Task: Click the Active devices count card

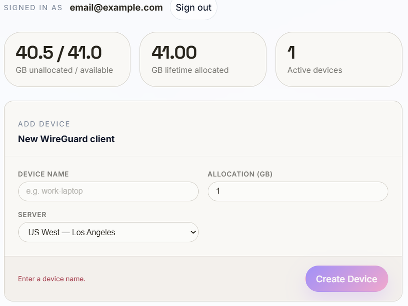Action: (x=339, y=60)
